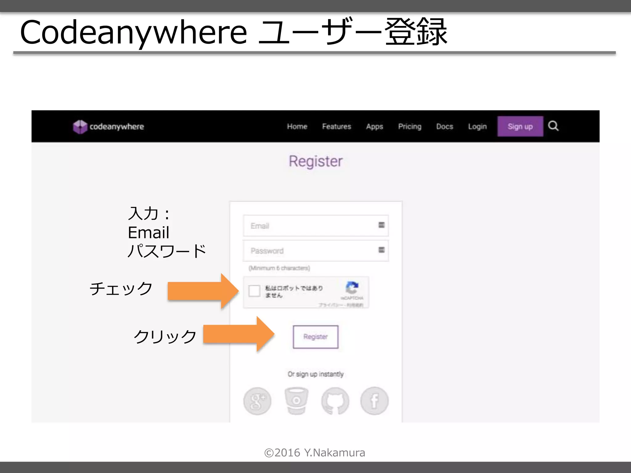Go to Home in the navigation bar
Image resolution: width=631 pixels, height=473 pixels.
297,127
